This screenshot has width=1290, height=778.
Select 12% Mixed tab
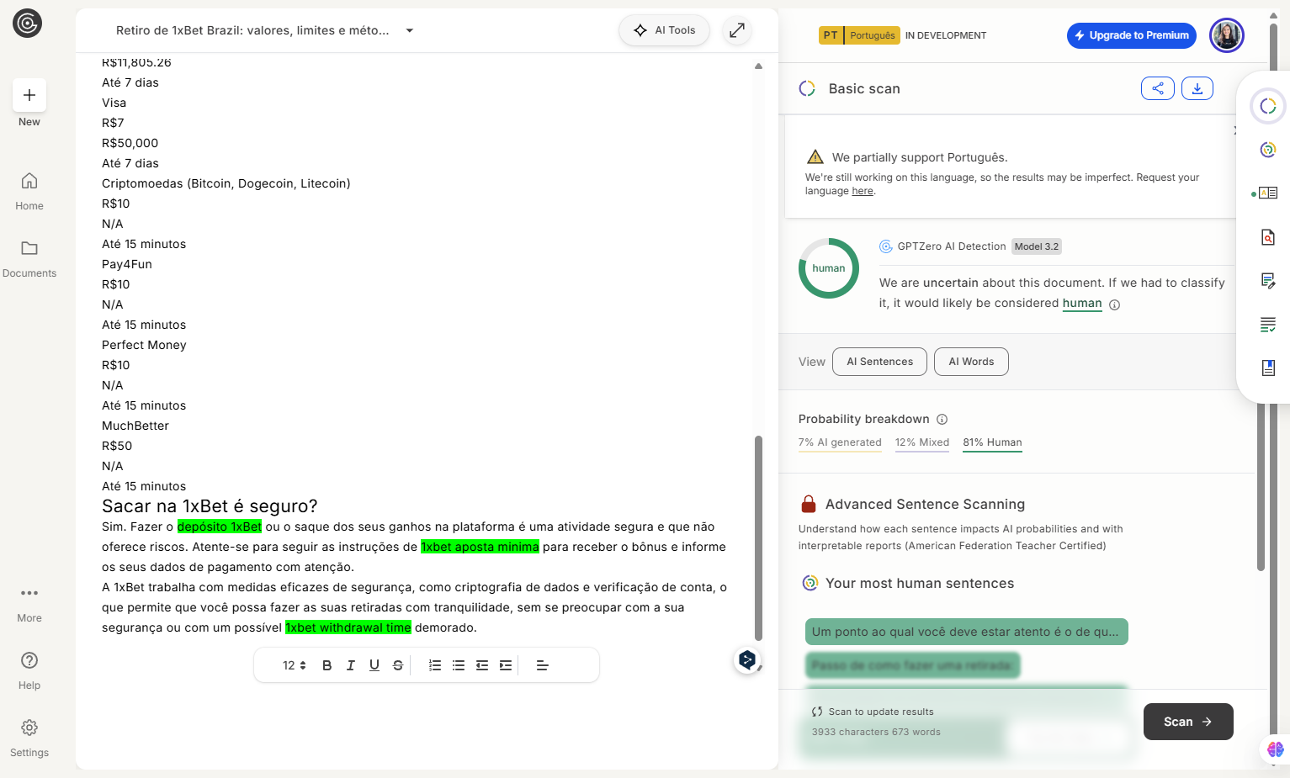coord(922,442)
